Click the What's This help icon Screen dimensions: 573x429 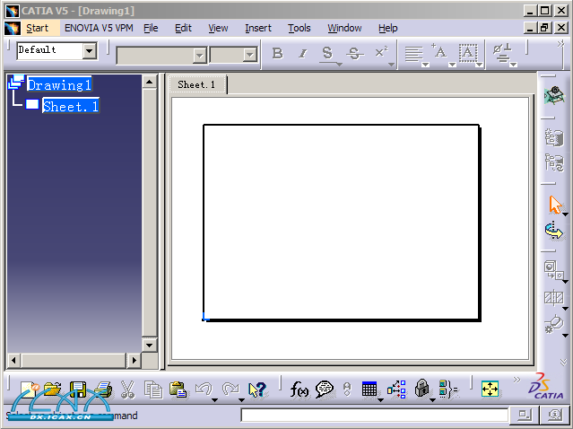(257, 390)
